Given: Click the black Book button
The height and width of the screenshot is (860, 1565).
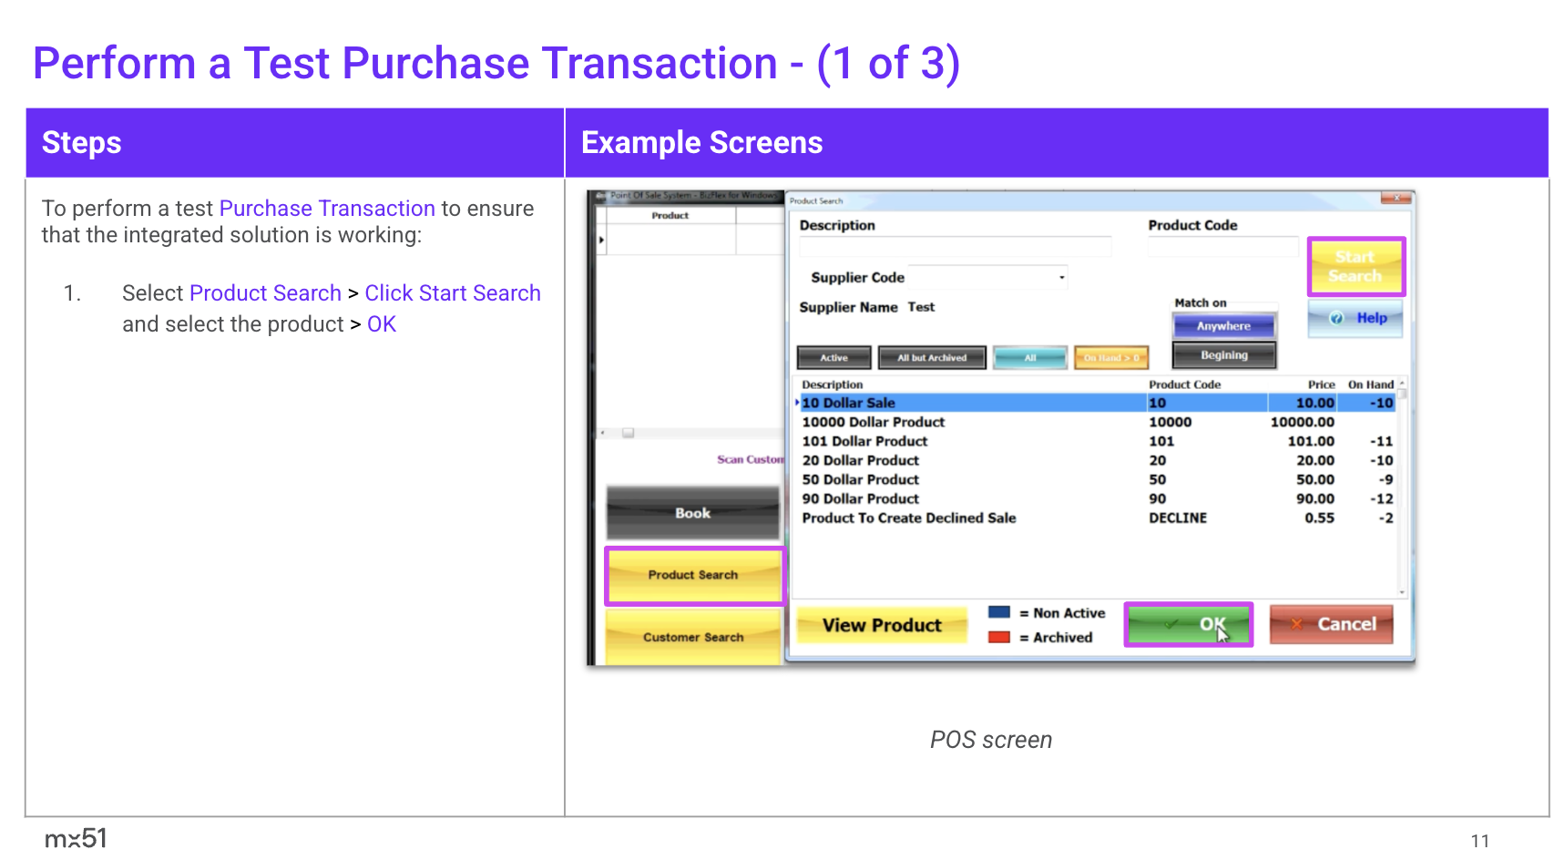Looking at the screenshot, I should click(693, 514).
